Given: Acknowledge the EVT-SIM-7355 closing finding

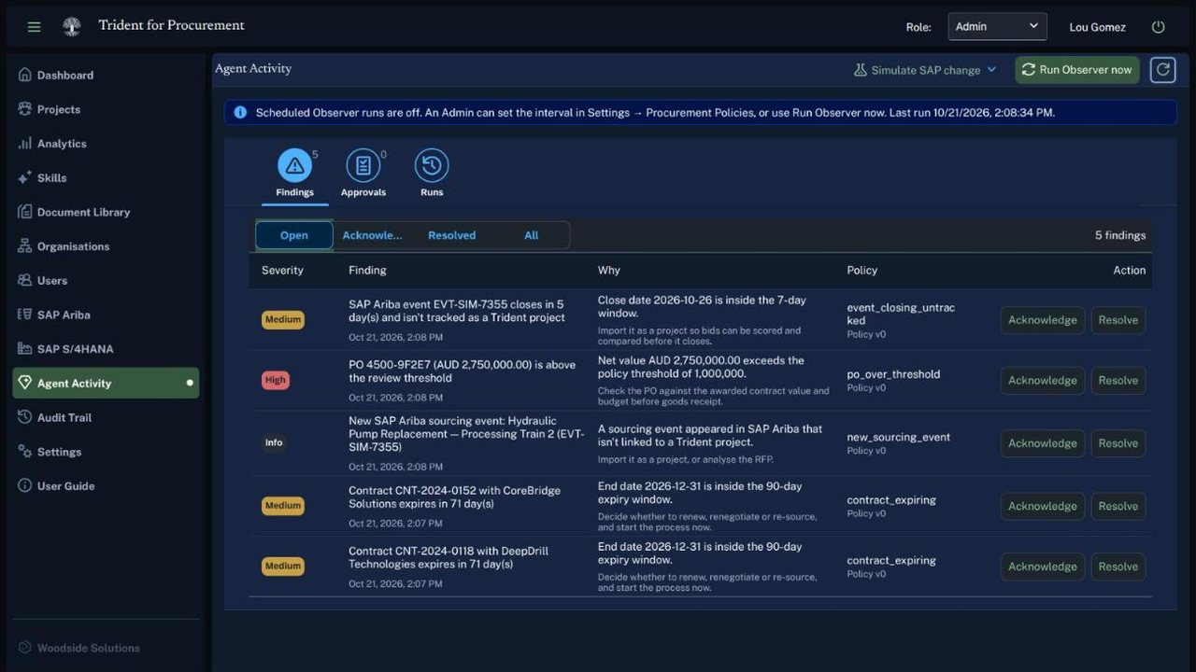Looking at the screenshot, I should click(1043, 320).
